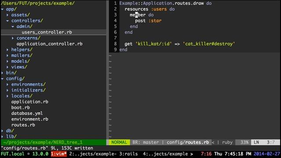The width and height of the screenshot is (281, 158).
Task: Expand the models/ folder arrow
Action: tap(7, 61)
